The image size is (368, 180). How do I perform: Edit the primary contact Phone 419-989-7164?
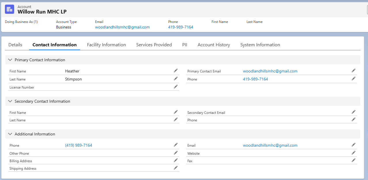pyautogui.click(x=354, y=78)
